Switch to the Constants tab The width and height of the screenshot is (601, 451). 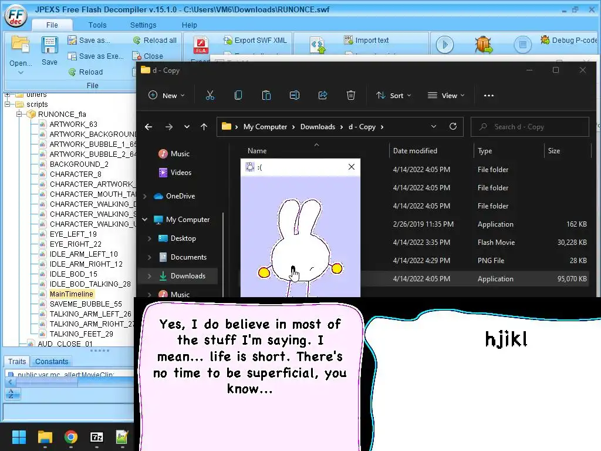click(52, 361)
